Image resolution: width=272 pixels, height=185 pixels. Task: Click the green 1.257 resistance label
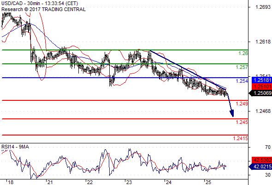click(x=242, y=67)
